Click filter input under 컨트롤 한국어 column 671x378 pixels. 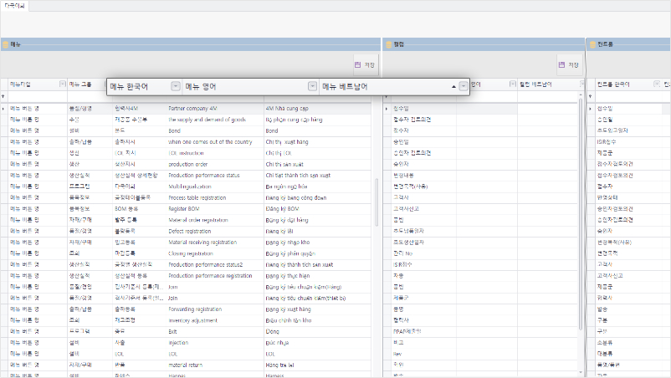628,97
